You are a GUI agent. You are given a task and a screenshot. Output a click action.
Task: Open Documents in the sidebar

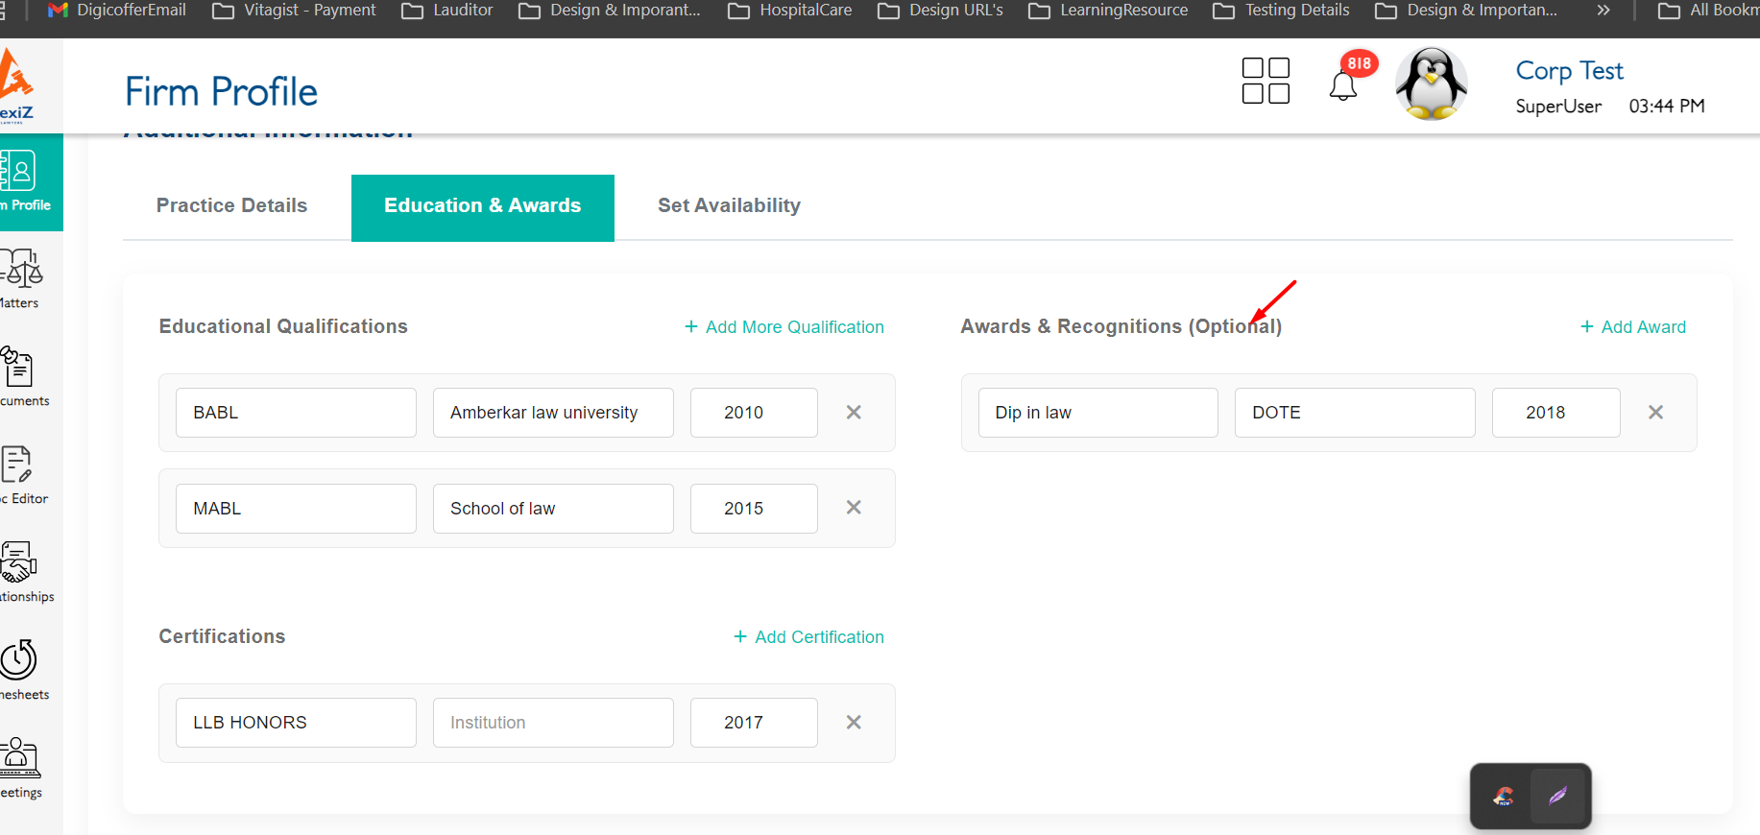click(x=21, y=376)
